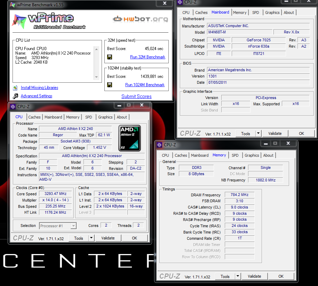Open Tools dropdown arrow in Mainboard window
318x286 pixels.
(258, 133)
